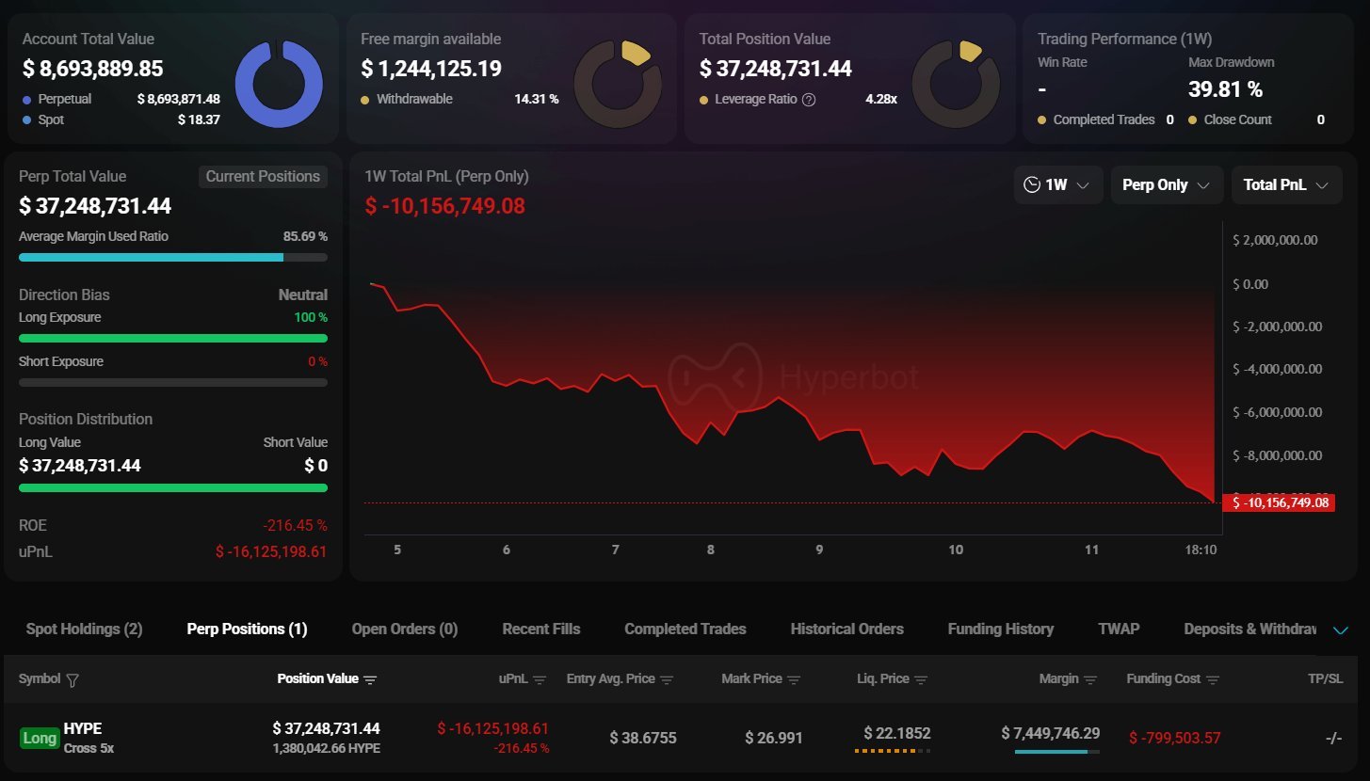Click the Free margin available donut chart

(x=618, y=85)
